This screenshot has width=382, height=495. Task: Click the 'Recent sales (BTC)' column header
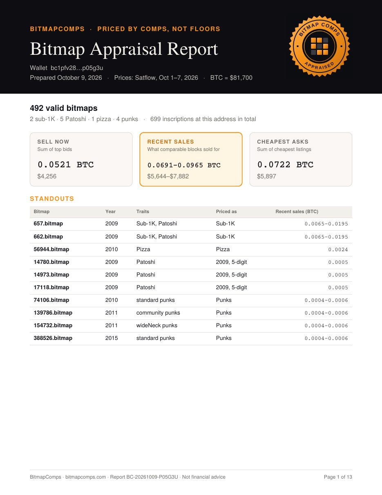[297, 211]
